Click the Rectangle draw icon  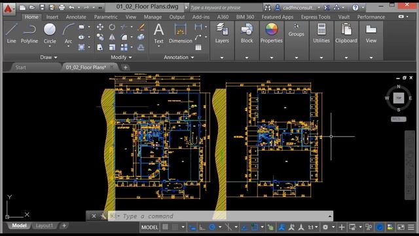pyautogui.click(x=81, y=27)
